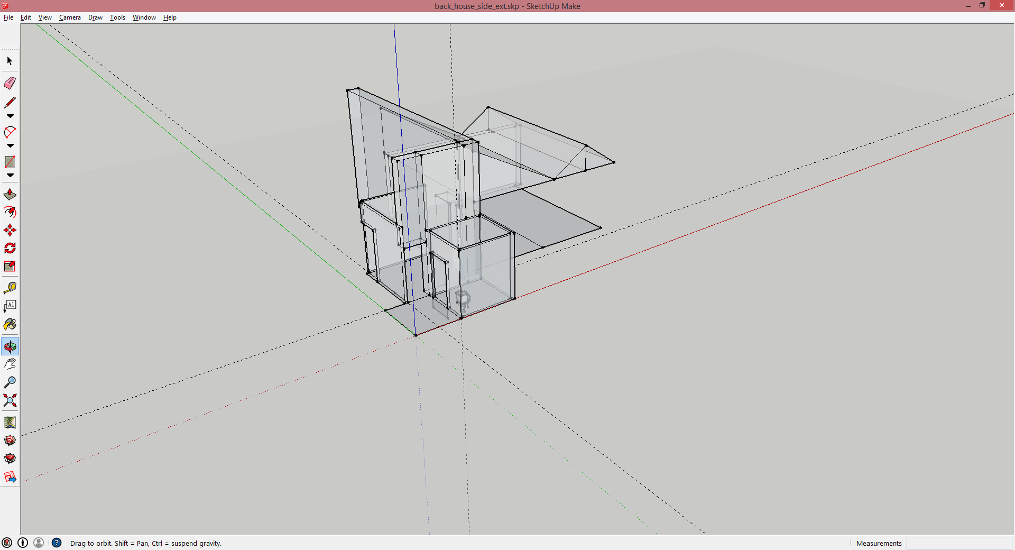Switch to the Pan hand tool
This screenshot has width=1015, height=550.
pos(10,364)
